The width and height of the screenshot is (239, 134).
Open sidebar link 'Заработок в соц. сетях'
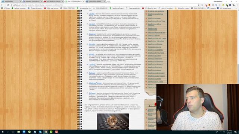(155, 82)
